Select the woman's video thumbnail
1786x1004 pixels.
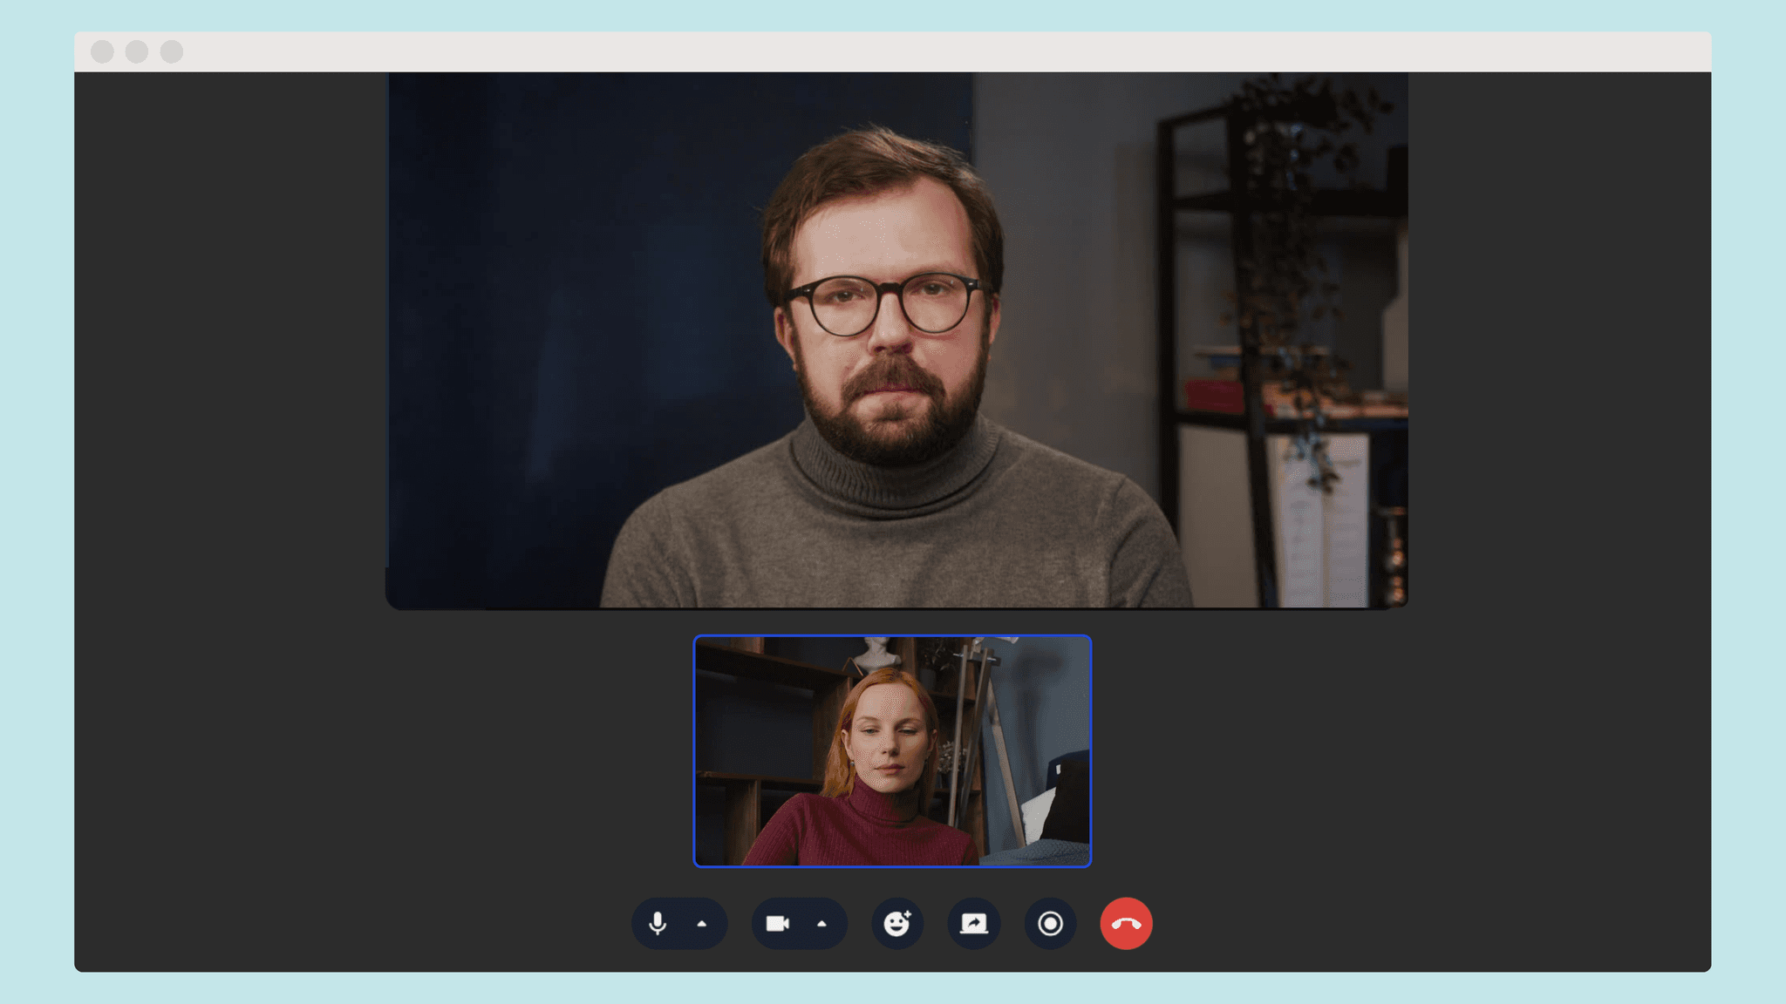[892, 751]
